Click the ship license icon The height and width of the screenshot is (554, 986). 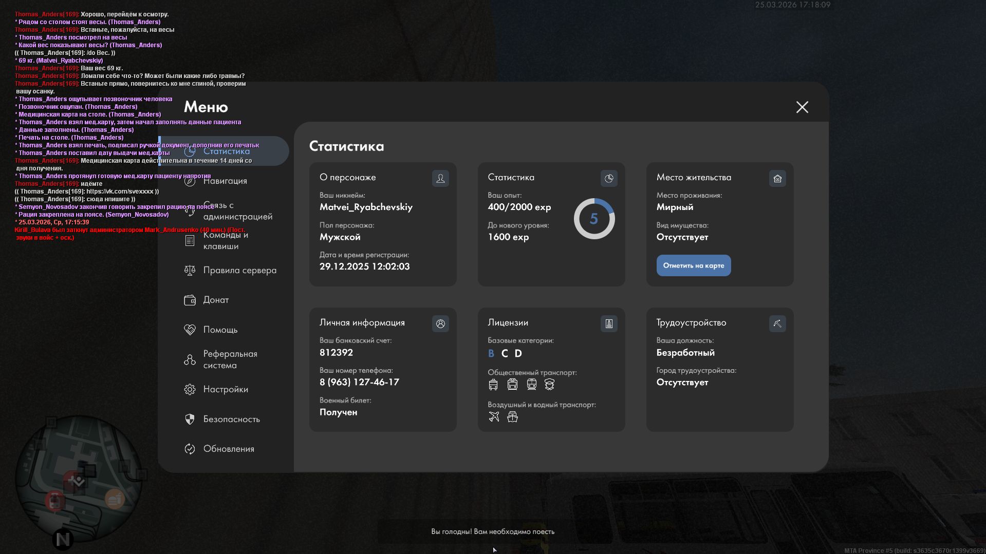click(x=512, y=417)
